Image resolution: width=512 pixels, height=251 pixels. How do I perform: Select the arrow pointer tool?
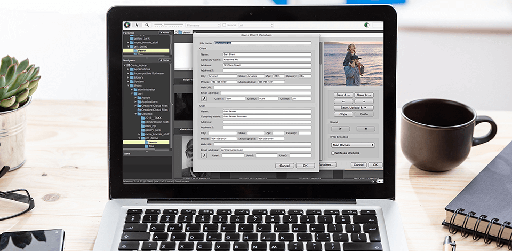[137, 25]
